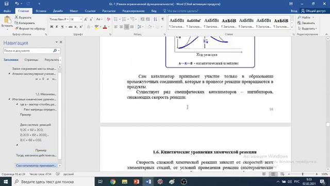330x186 pixels.
Task: Switch to the Design (Дизайн) tab
Action: (x=58, y=11)
